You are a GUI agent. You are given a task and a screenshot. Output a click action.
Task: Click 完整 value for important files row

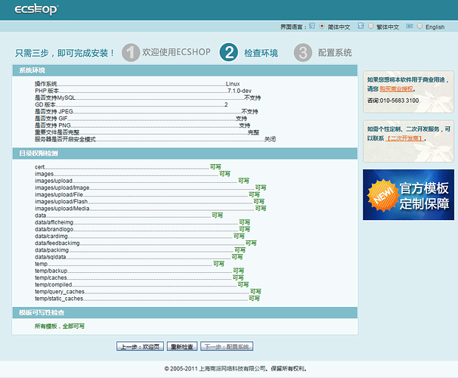coord(253,132)
